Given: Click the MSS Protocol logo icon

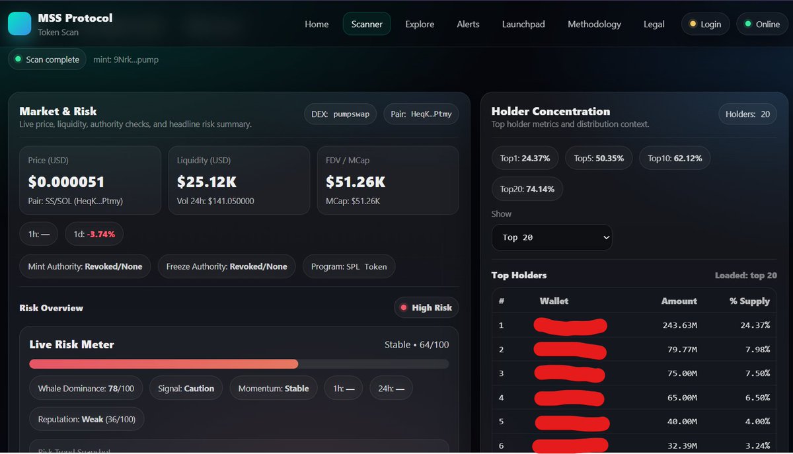Looking at the screenshot, I should coord(20,24).
